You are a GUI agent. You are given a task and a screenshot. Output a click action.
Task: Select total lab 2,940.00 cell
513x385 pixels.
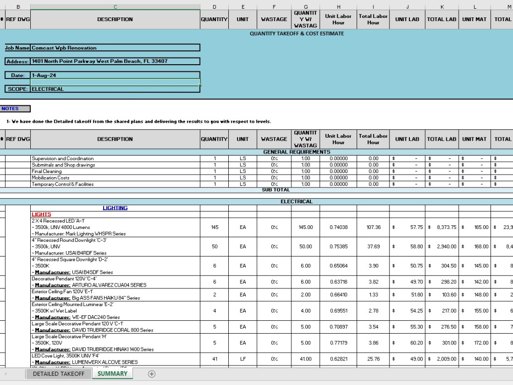442,246
